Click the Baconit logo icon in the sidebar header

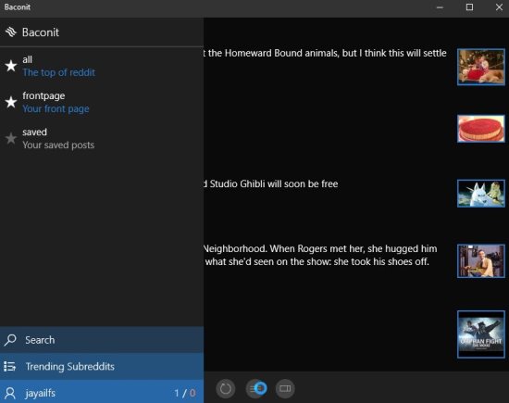click(11, 31)
